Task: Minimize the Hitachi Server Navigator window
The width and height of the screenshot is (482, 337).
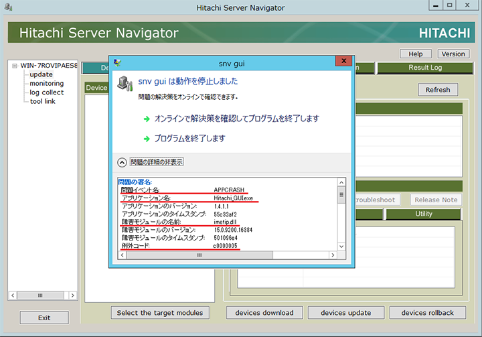Action: (x=436, y=5)
